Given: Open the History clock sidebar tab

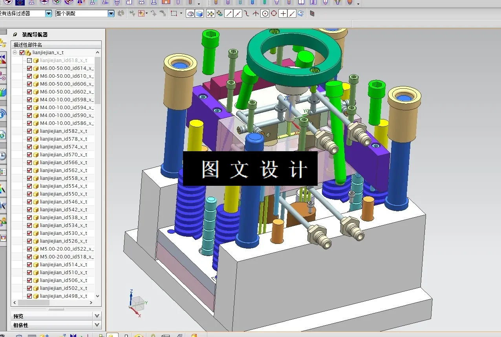Looking at the screenshot, I should point(3,156).
